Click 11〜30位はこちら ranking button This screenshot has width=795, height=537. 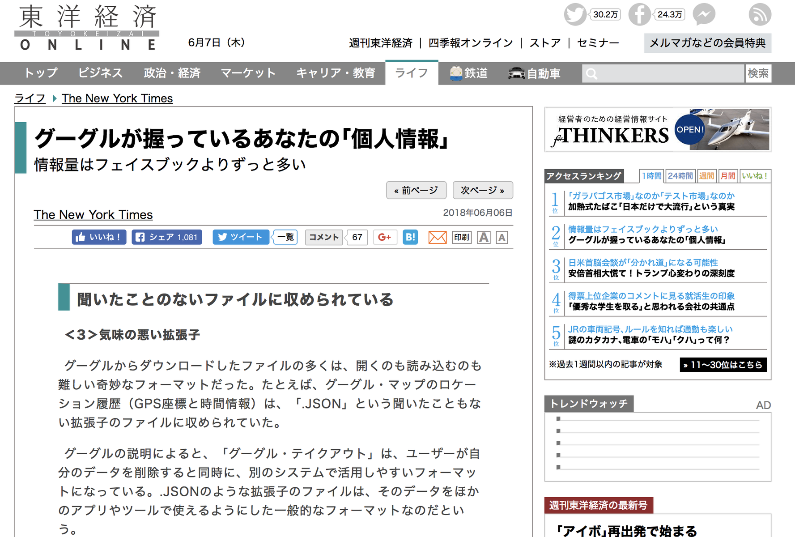[x=723, y=365]
